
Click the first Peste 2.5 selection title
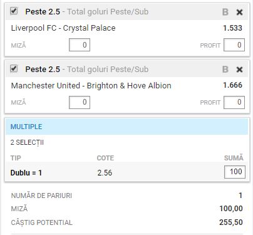coord(43,12)
